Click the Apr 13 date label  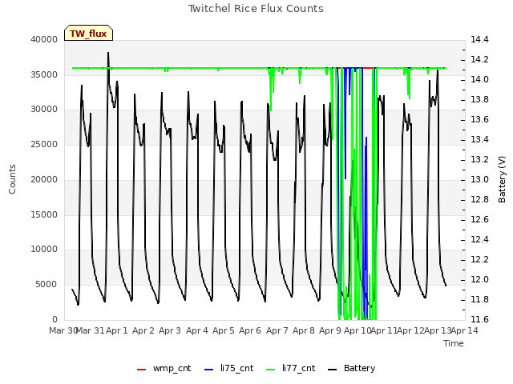click(438, 330)
